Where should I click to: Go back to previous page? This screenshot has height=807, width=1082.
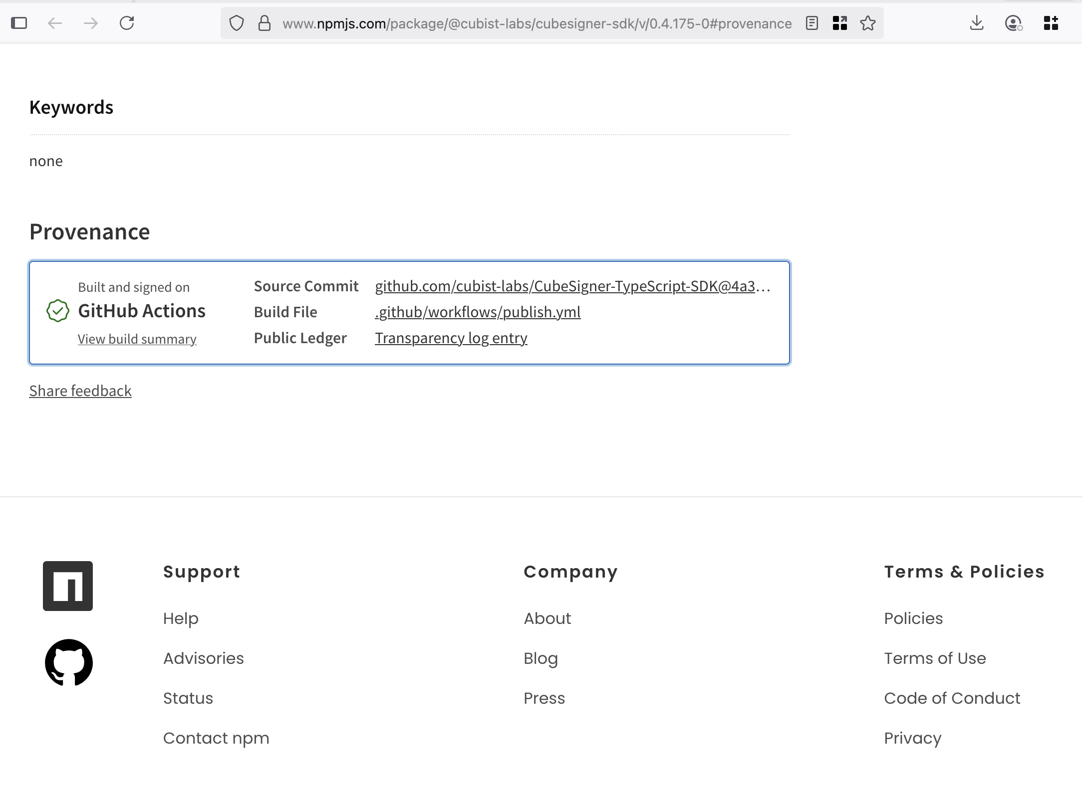55,23
